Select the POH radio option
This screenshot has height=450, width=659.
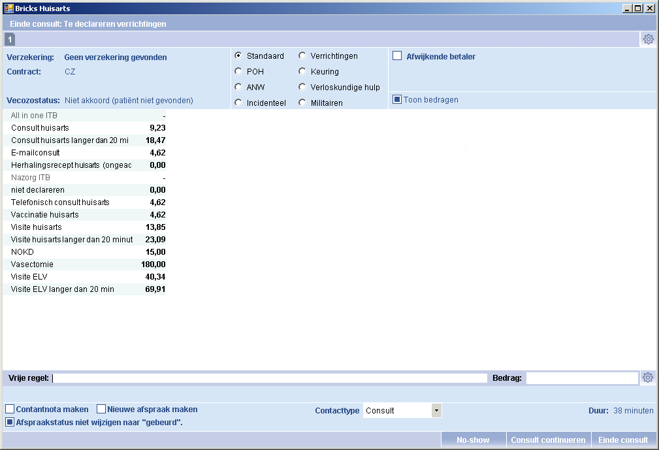[x=238, y=71]
